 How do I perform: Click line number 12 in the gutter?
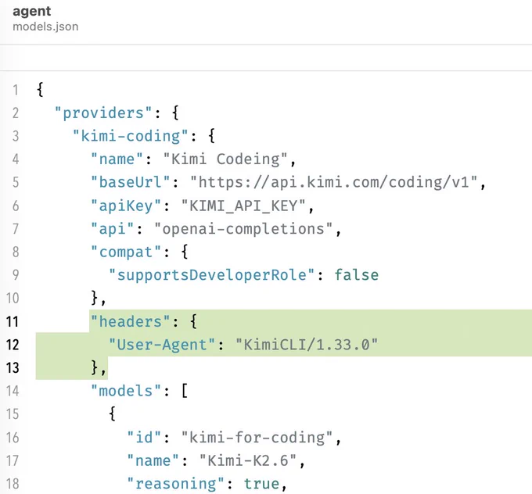click(x=13, y=345)
